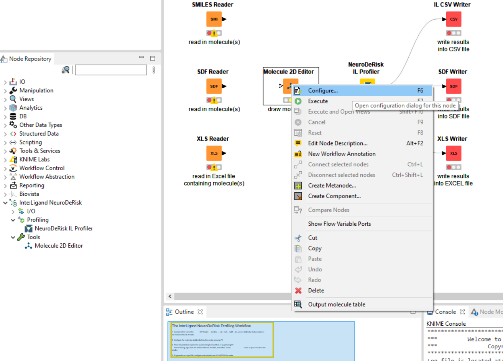
Task: Select Molecule 2D Editor in repository tree
Action: click(59, 246)
